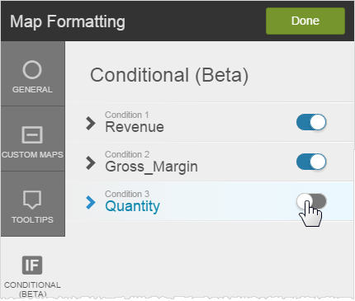This screenshot has height=301, width=355.
Task: Switch to the GENERAL tab label
Action: click(32, 90)
